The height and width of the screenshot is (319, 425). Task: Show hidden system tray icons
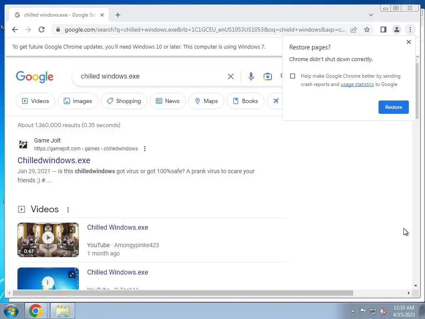pos(353,311)
